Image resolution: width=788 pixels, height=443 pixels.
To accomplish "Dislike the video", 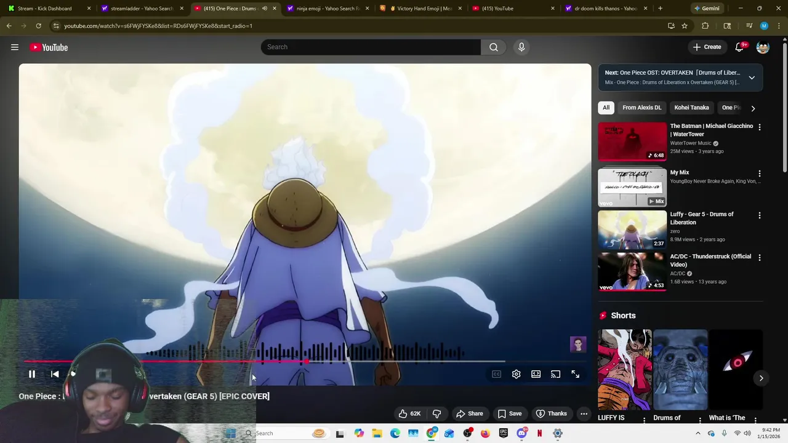I will [x=437, y=413].
